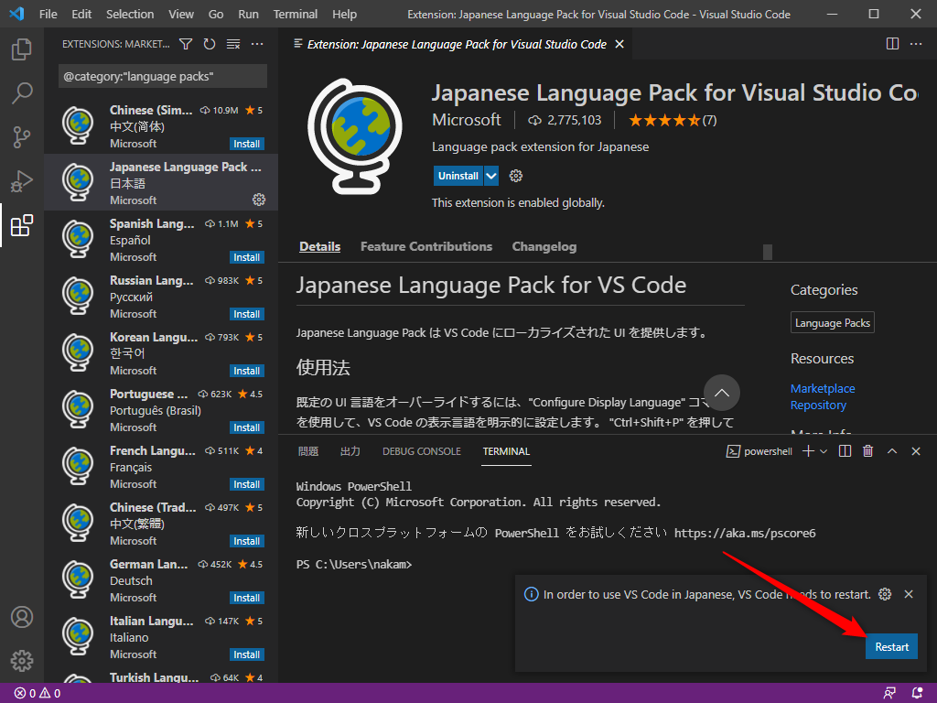Switch to the 出力 panel tab

pyautogui.click(x=350, y=451)
